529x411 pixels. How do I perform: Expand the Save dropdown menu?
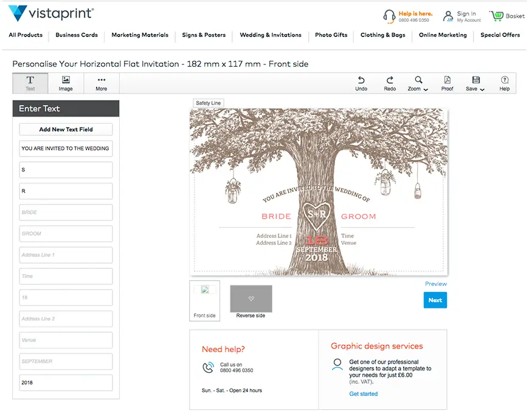point(475,83)
